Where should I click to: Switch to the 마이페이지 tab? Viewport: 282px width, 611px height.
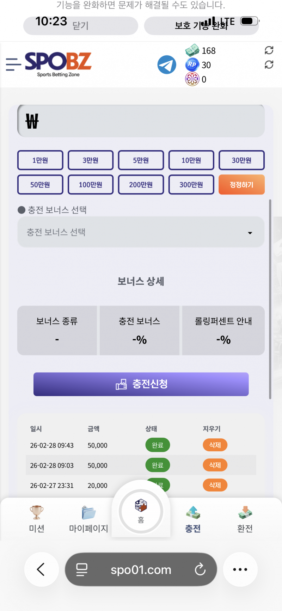point(88,519)
